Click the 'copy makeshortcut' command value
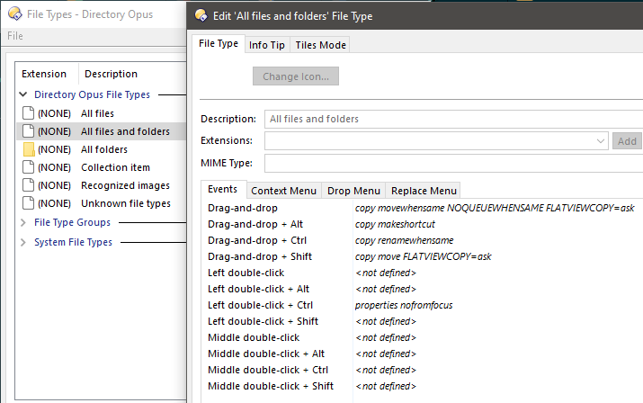The height and width of the screenshot is (403, 643). point(395,225)
